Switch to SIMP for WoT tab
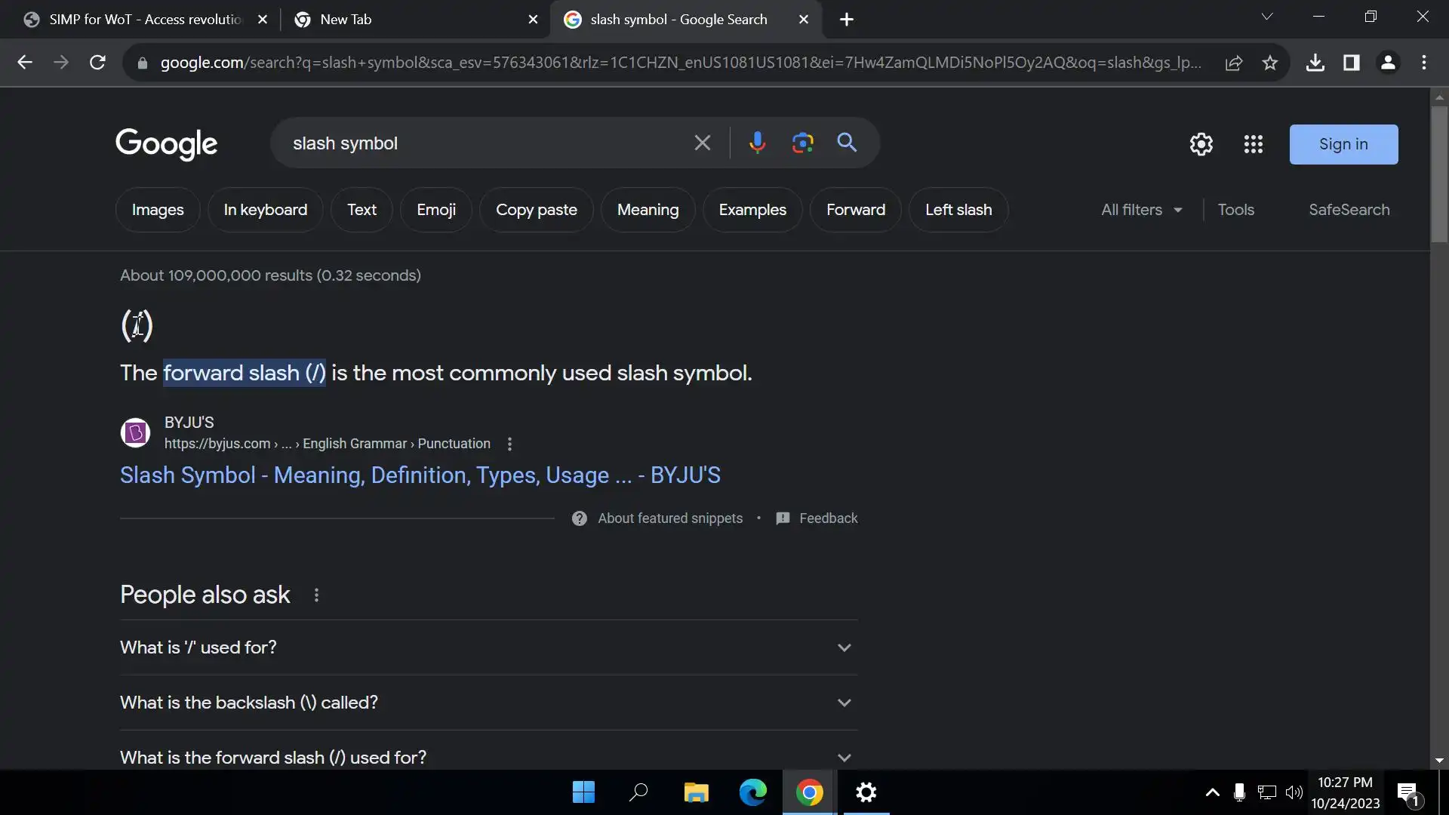The height and width of the screenshot is (815, 1449). [x=145, y=20]
